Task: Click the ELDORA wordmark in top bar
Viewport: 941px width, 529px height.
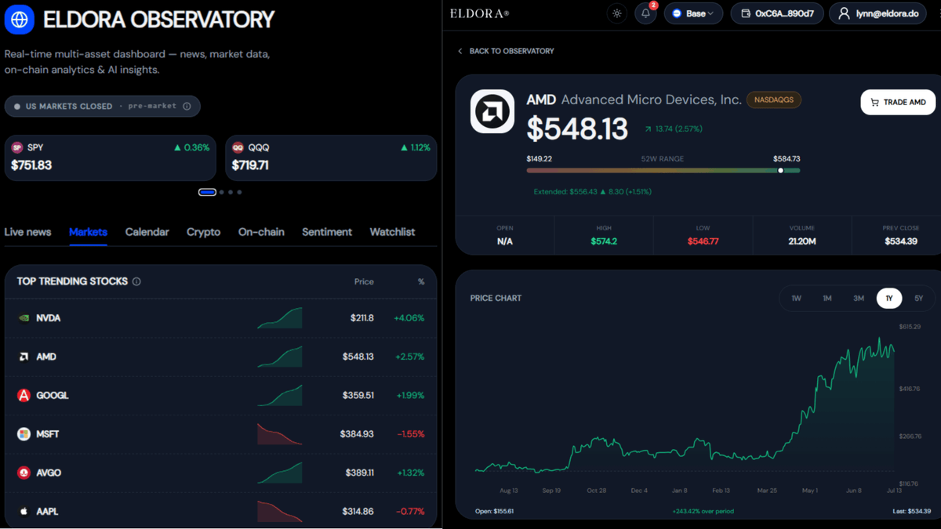Action: (479, 13)
